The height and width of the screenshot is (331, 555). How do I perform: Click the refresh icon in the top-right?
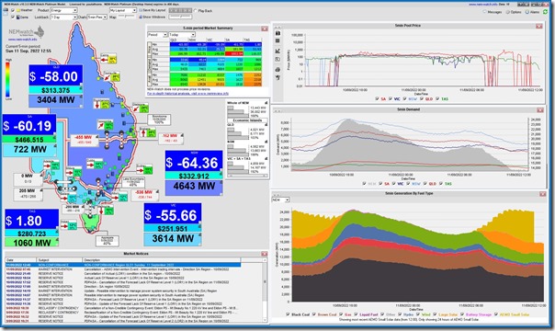click(546, 12)
